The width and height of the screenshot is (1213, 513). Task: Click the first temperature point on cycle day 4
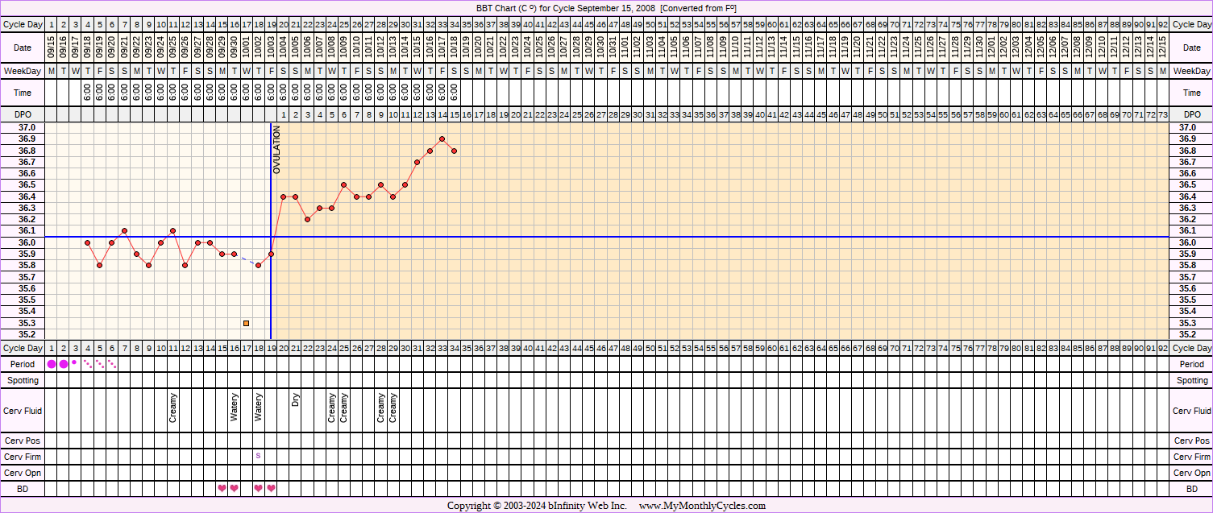(87, 242)
